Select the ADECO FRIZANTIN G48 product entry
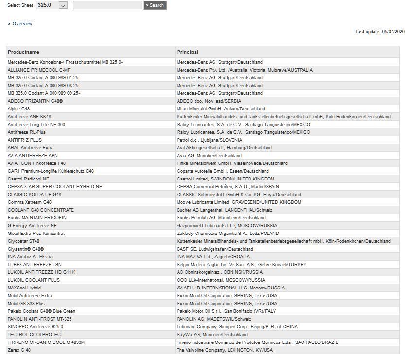The width and height of the screenshot is (410, 360). (x=35, y=101)
